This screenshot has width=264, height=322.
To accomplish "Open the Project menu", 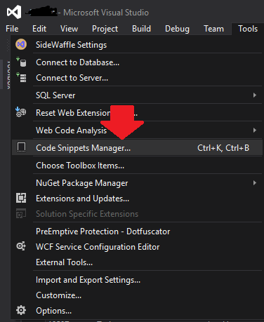I will [105, 29].
